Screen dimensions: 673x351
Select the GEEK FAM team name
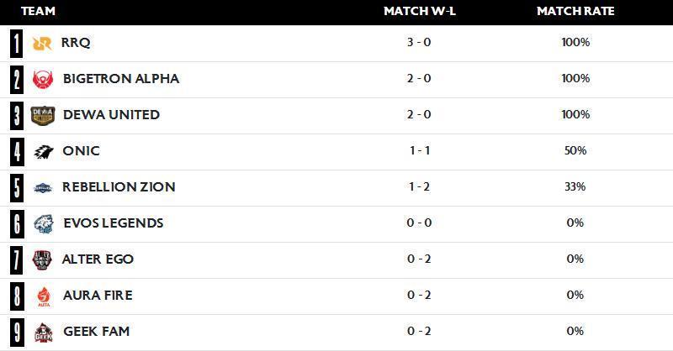click(96, 332)
